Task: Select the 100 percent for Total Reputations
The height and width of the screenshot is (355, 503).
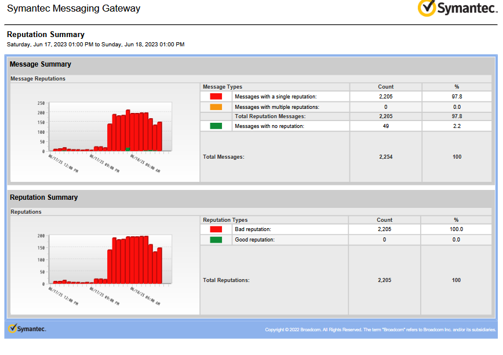Action: 456,280
